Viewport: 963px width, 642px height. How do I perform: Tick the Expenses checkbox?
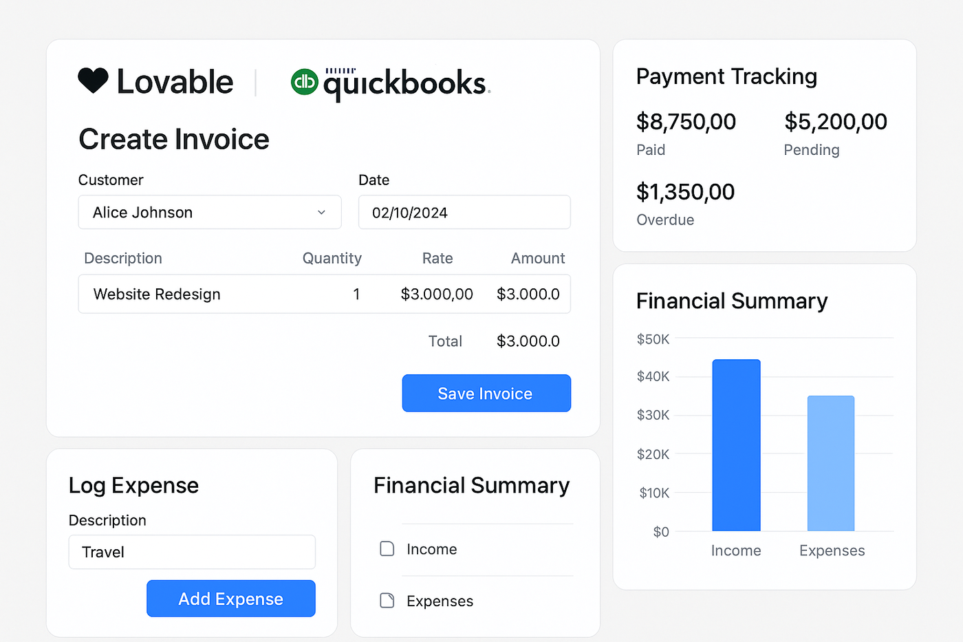pyautogui.click(x=387, y=601)
